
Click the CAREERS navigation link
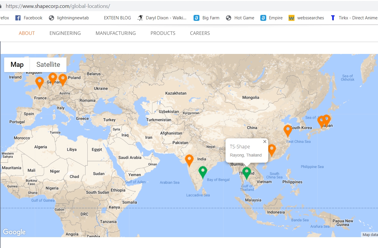[x=200, y=33]
